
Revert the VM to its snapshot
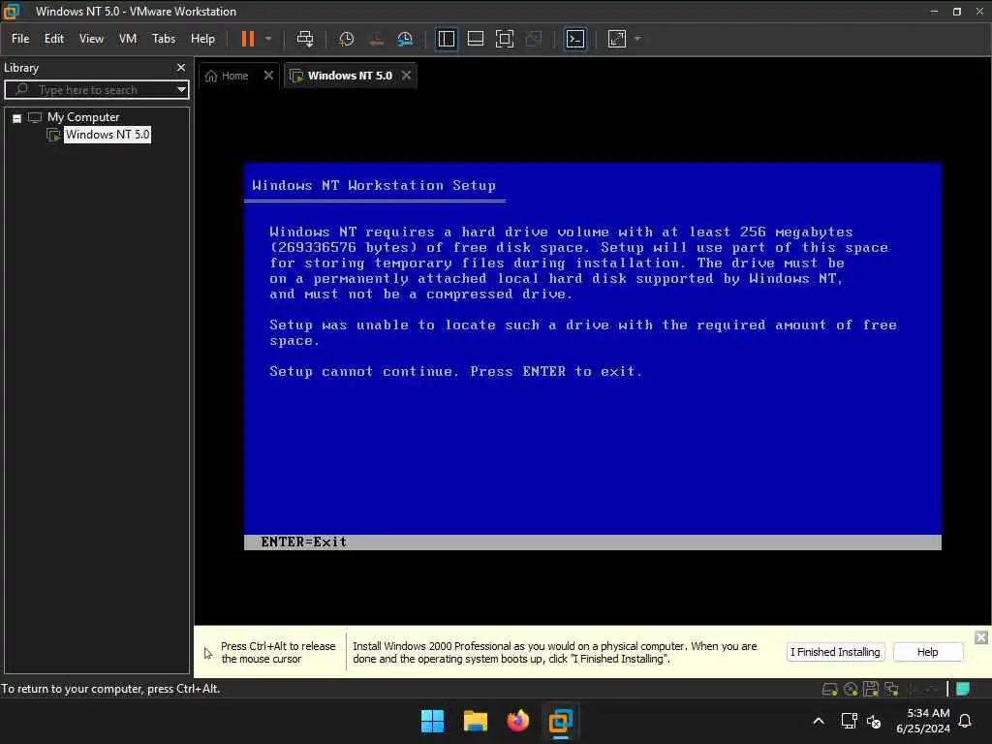376,39
